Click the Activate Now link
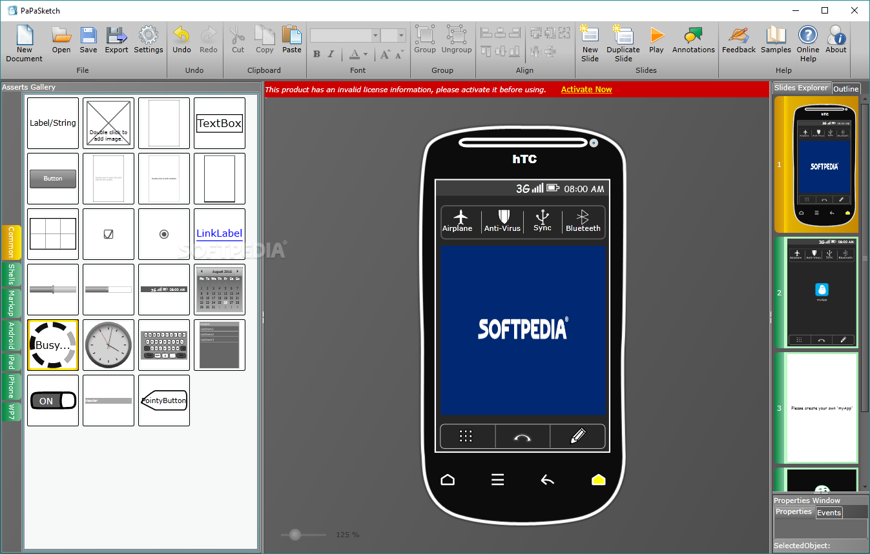This screenshot has height=554, width=870. [x=586, y=90]
